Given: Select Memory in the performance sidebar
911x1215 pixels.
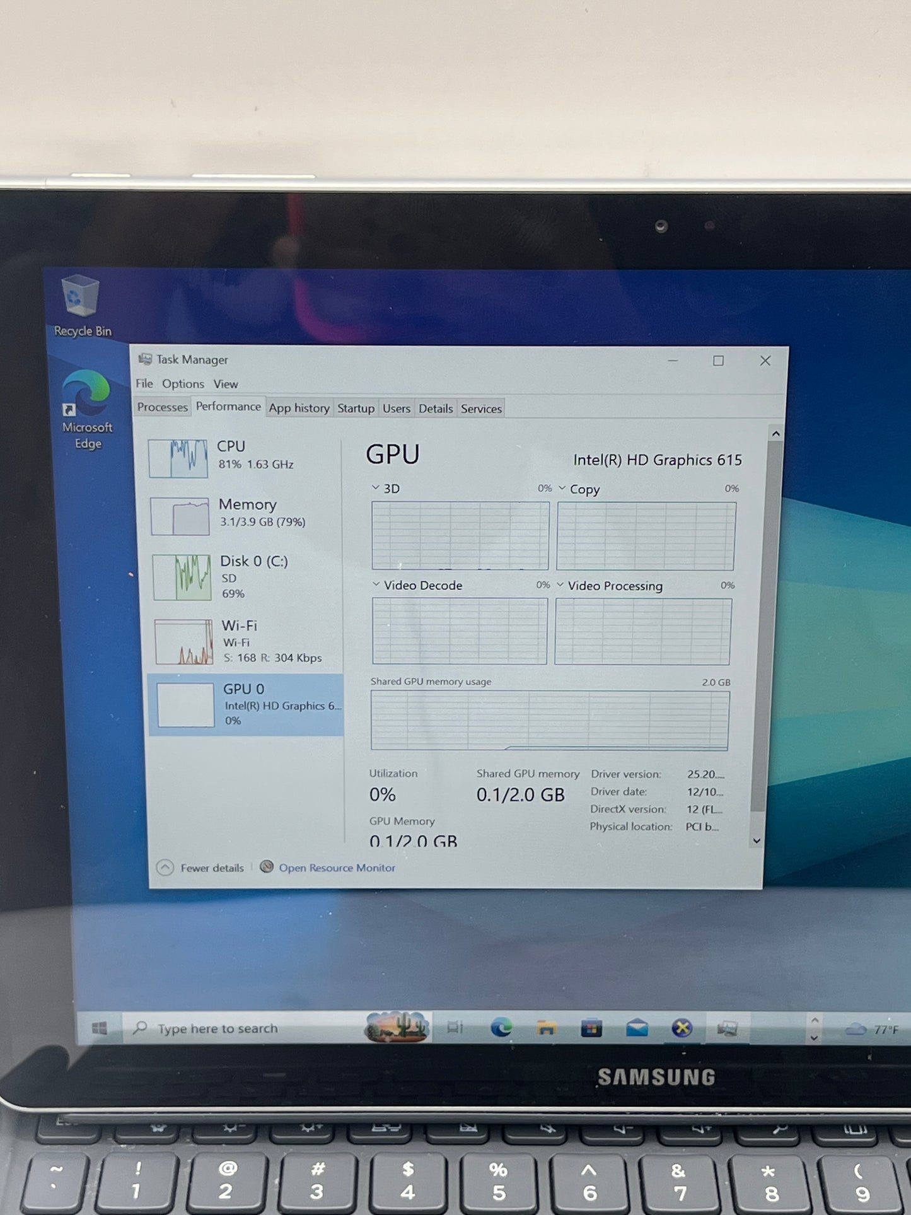Looking at the screenshot, I should coord(245,516).
